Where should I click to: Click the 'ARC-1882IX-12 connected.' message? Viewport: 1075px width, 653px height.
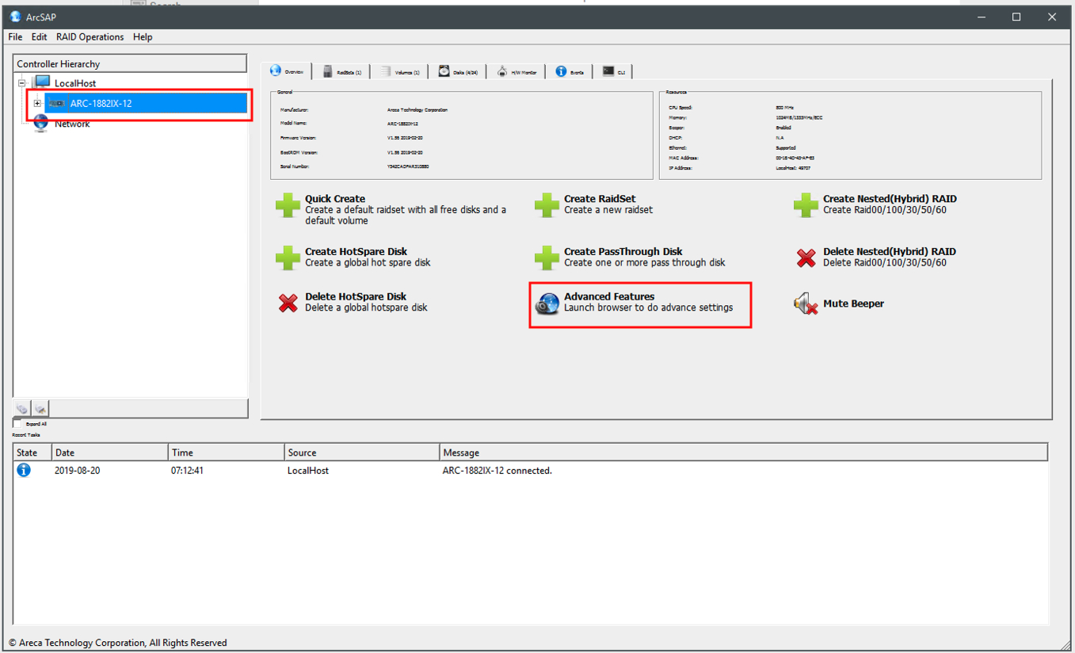pyautogui.click(x=497, y=471)
